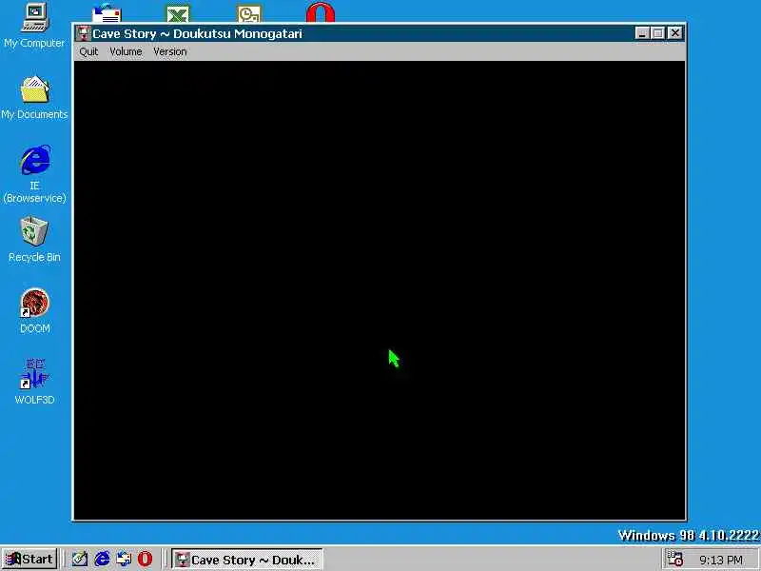The height and width of the screenshot is (571, 761).
Task: Click the Outlook Express quick launch icon
Action: [x=124, y=559]
